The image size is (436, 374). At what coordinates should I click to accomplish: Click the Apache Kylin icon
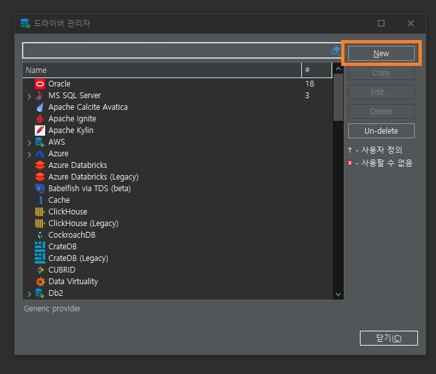pos(40,130)
